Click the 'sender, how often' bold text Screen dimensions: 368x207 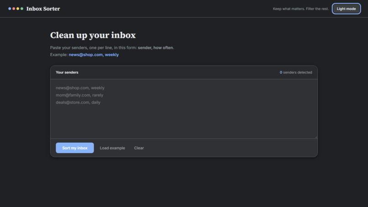[x=155, y=47]
